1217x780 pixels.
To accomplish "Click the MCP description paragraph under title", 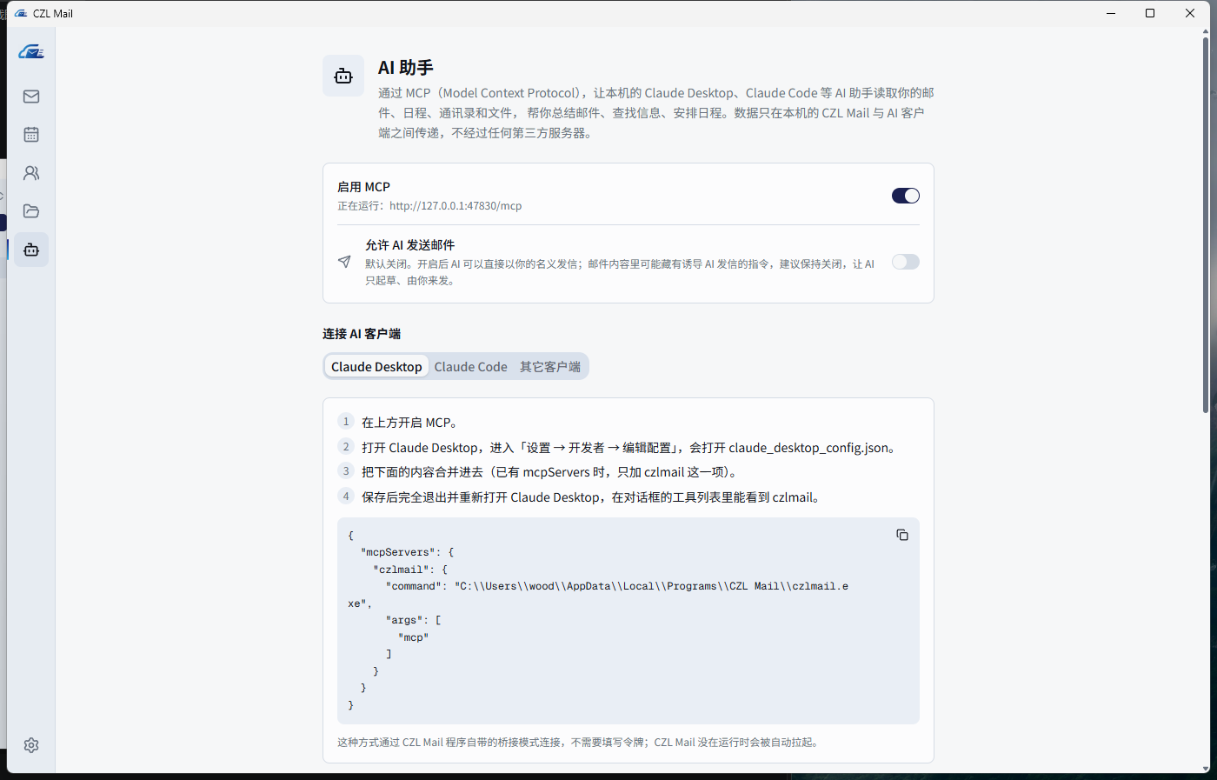I will tap(656, 113).
